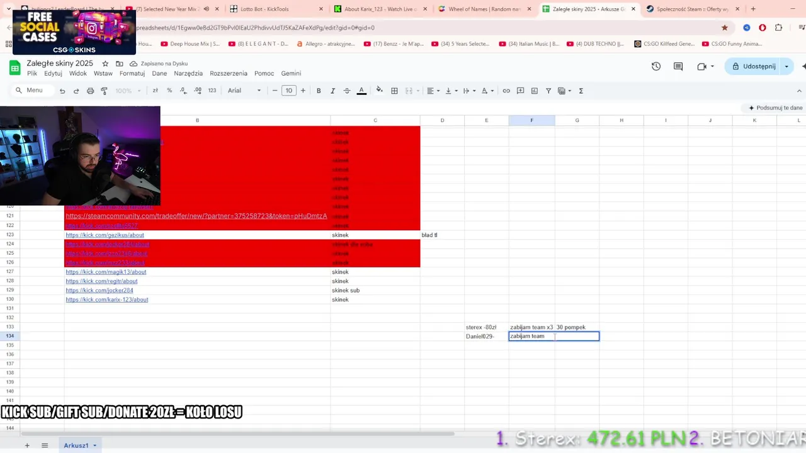This screenshot has height=453, width=806.
Task: Insert link using chain icon
Action: point(506,91)
